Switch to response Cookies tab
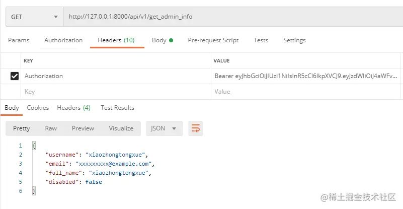Viewport: 403px width, 209px height. click(x=38, y=108)
